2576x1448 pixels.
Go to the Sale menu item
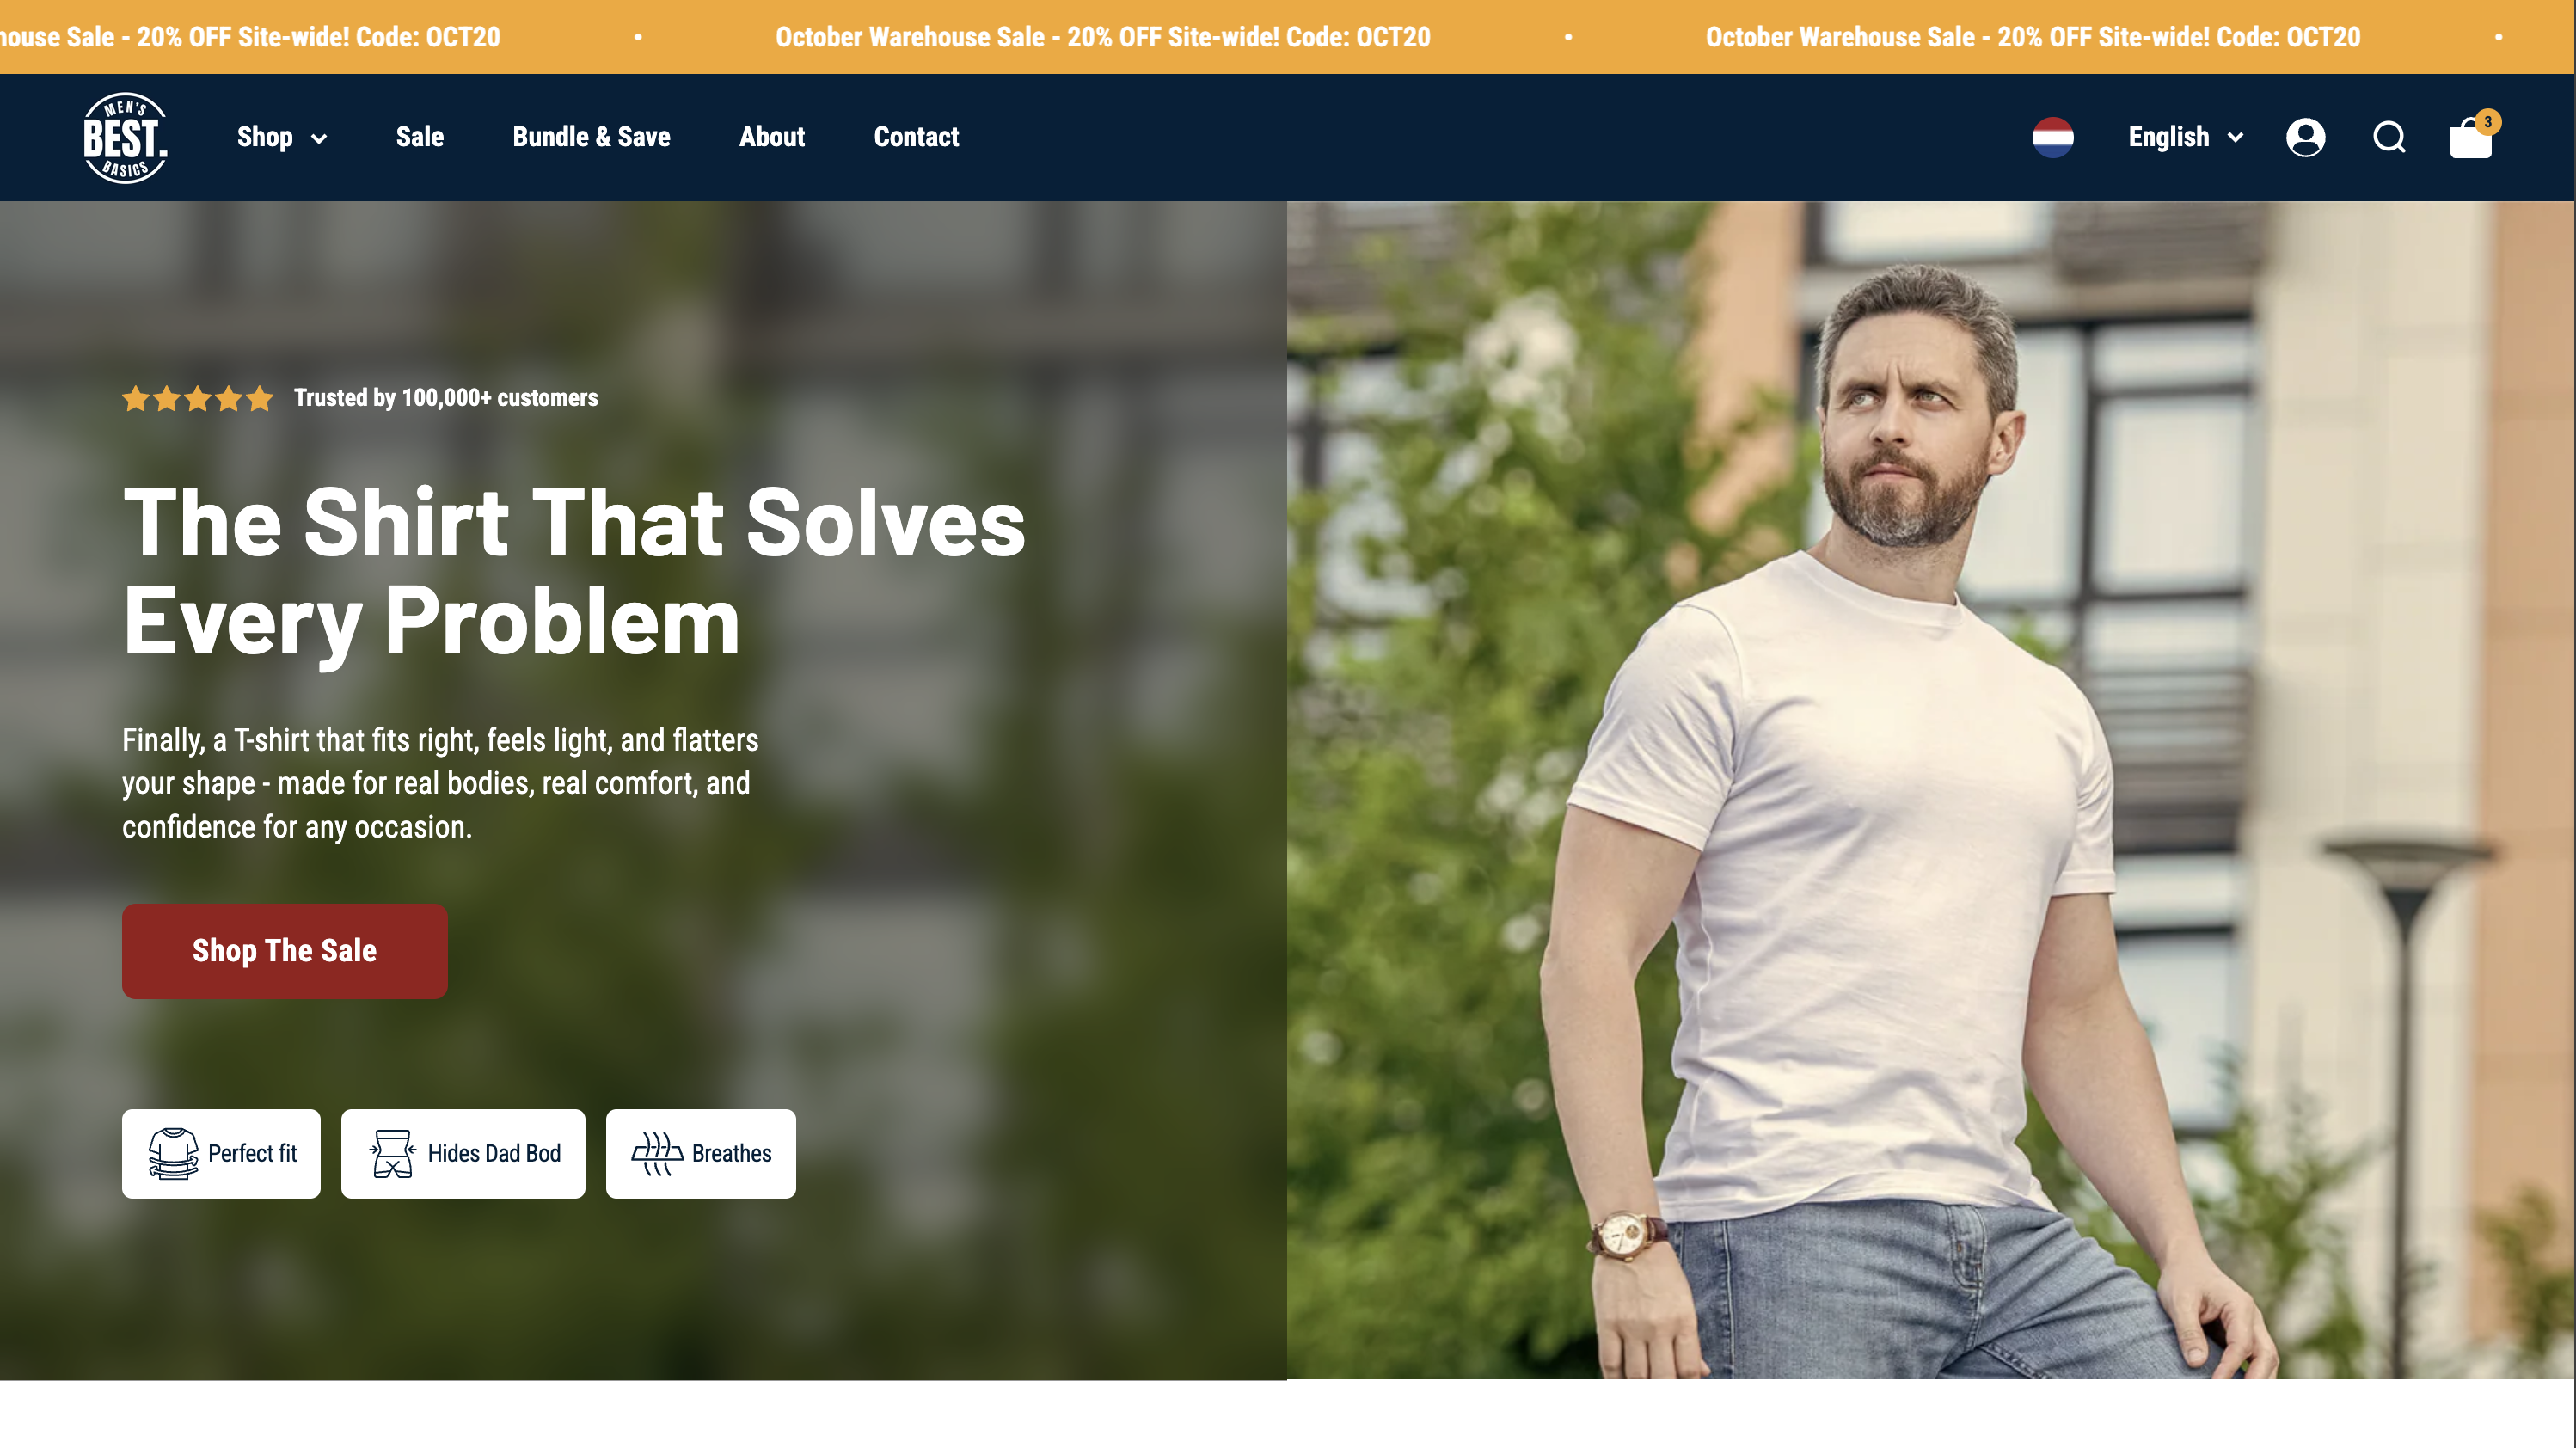coord(420,137)
